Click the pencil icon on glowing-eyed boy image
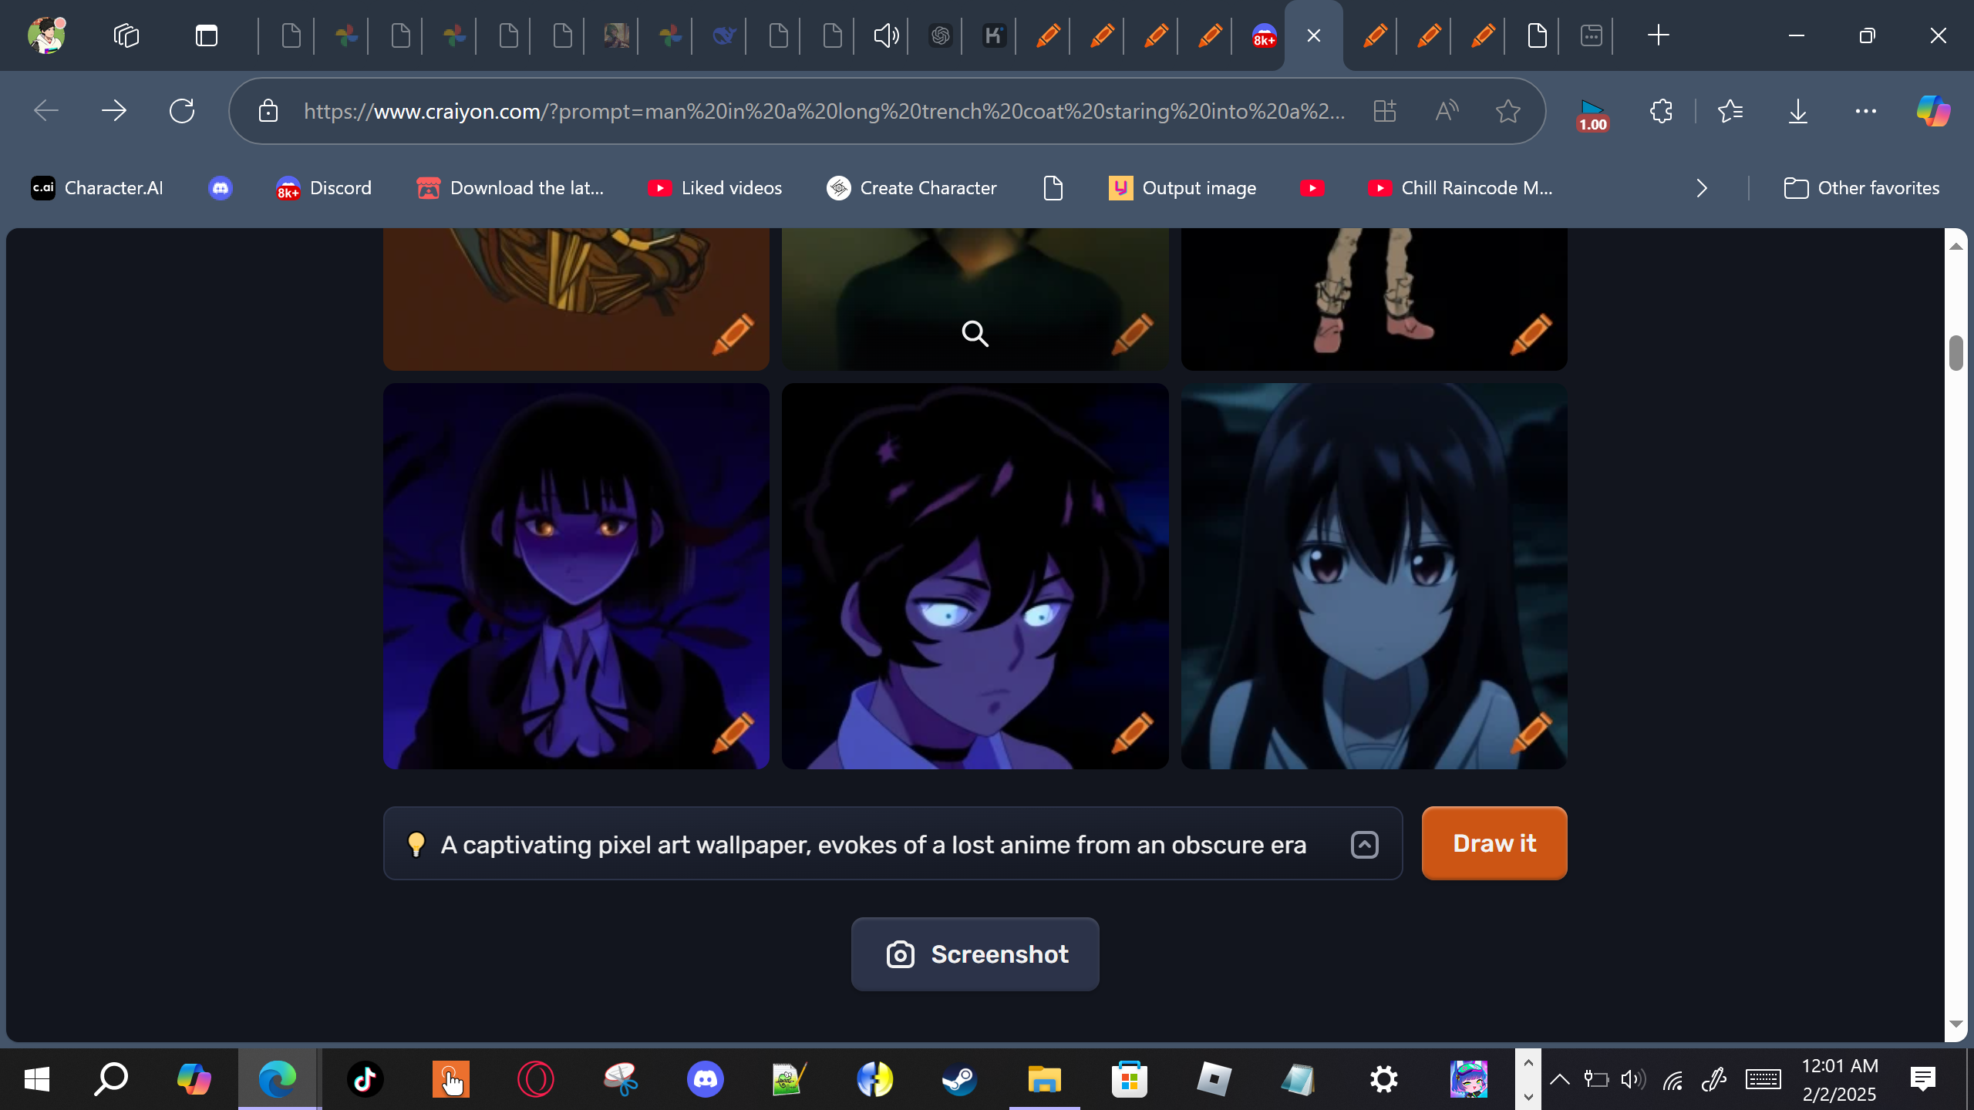This screenshot has height=1110, width=1974. 1132,732
